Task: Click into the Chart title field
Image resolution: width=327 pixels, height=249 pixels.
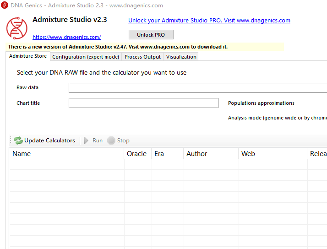Action: [x=143, y=103]
